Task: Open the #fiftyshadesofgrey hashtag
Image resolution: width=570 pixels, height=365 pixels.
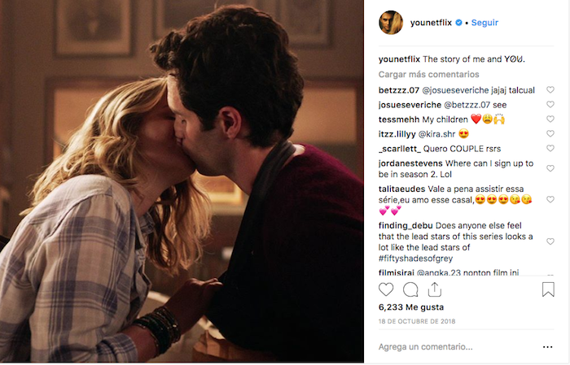Action: 415,259
